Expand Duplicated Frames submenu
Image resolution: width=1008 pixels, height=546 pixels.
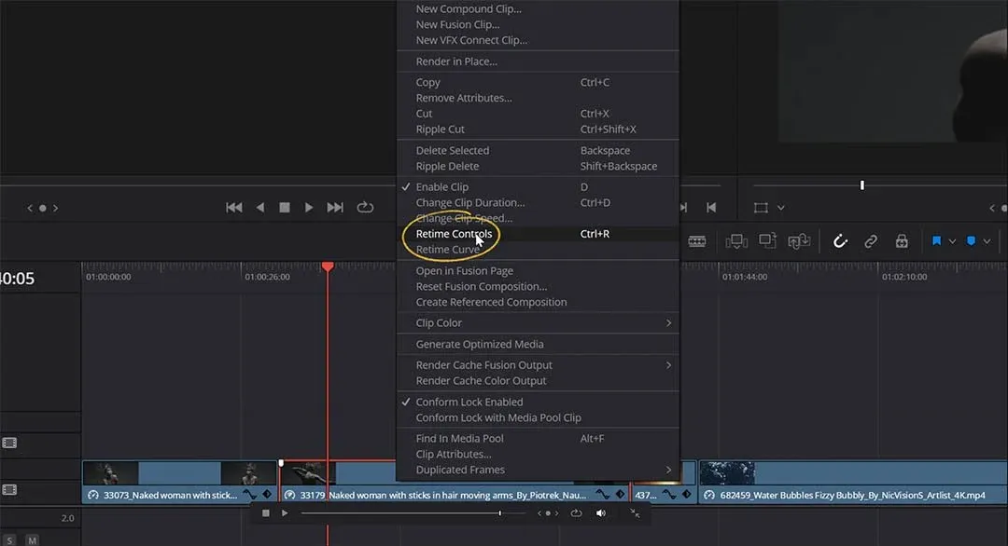[x=538, y=470]
